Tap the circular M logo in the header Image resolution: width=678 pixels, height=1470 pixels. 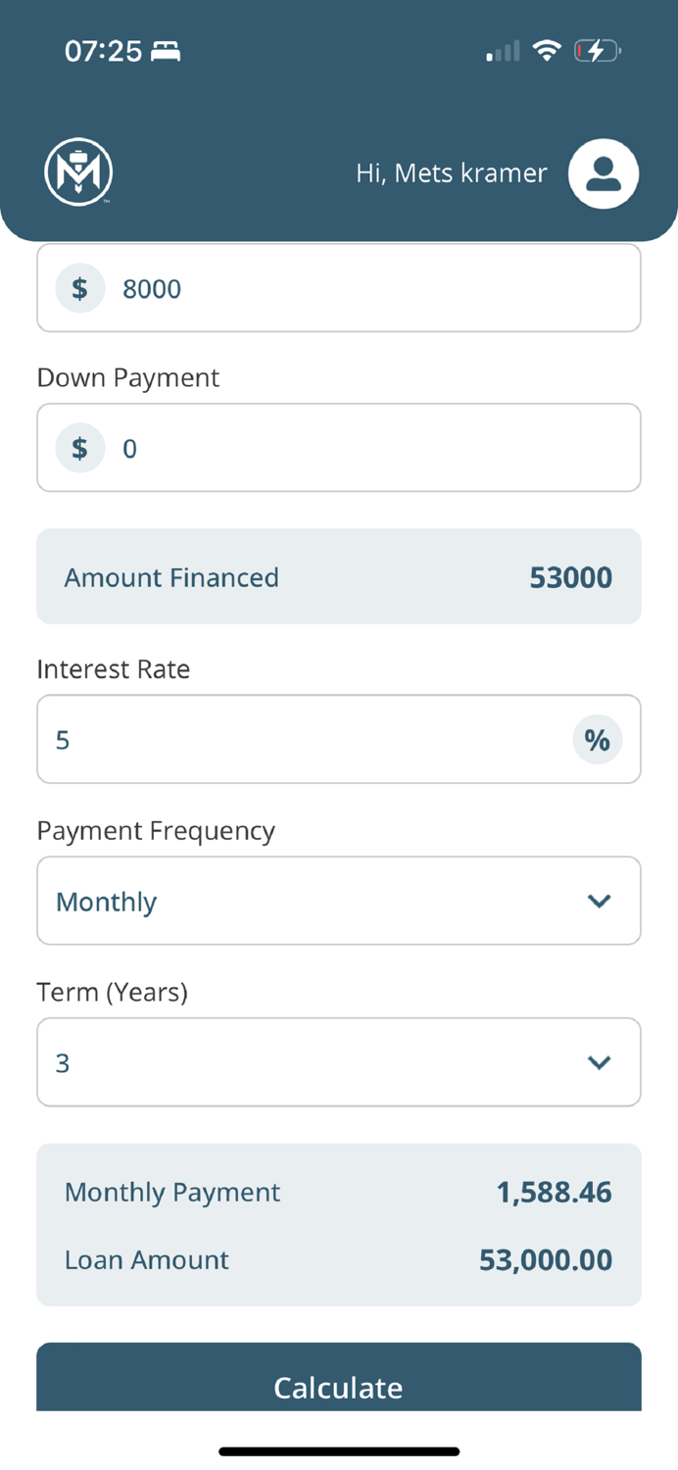(78, 172)
